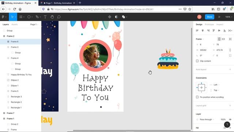Select the Move tool
The height and width of the screenshot is (132, 234).
[12, 17]
